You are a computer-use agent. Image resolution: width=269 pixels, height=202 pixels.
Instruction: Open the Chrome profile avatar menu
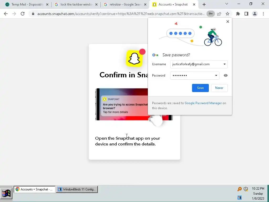(255, 14)
